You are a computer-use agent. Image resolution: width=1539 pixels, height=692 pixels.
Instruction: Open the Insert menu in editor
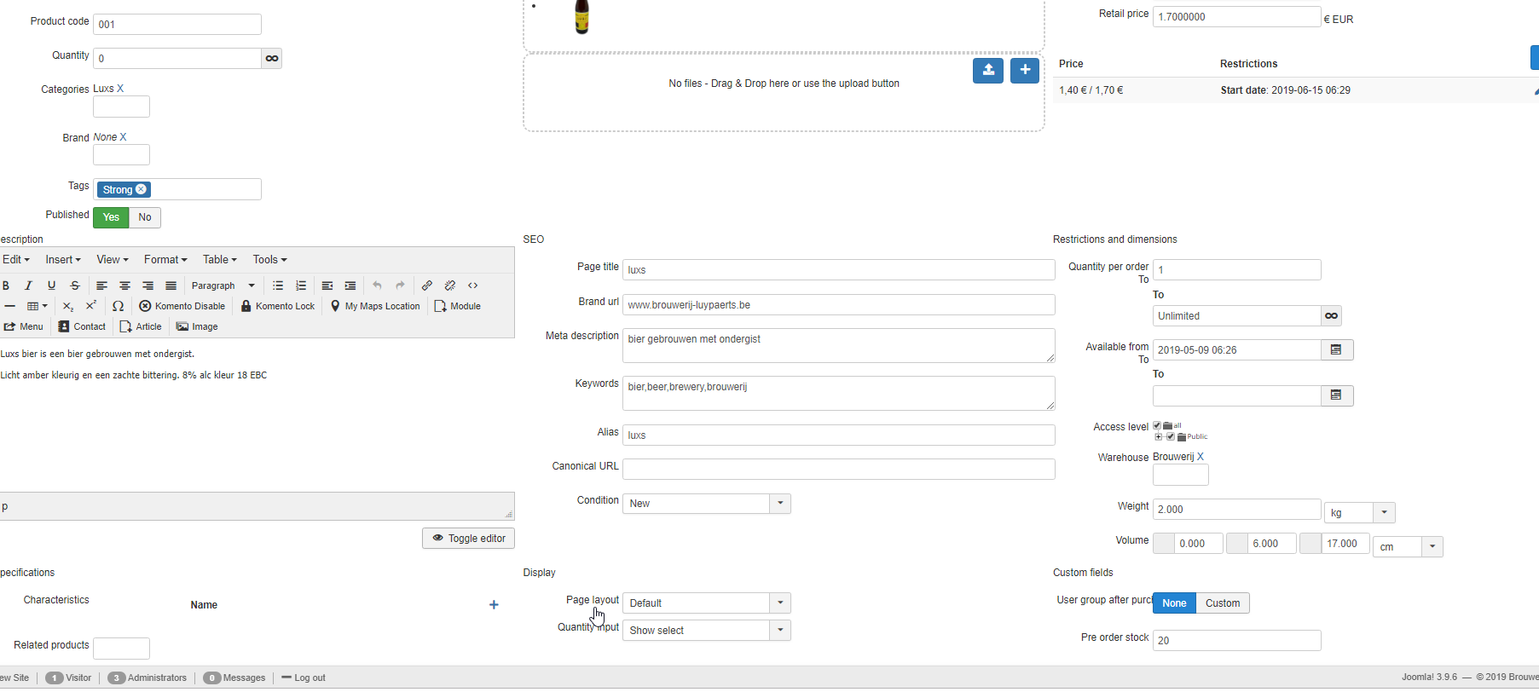click(x=63, y=260)
